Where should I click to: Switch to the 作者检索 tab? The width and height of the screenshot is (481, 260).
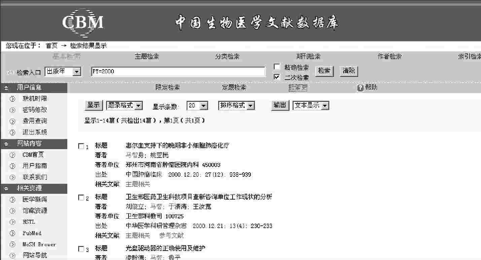click(389, 57)
